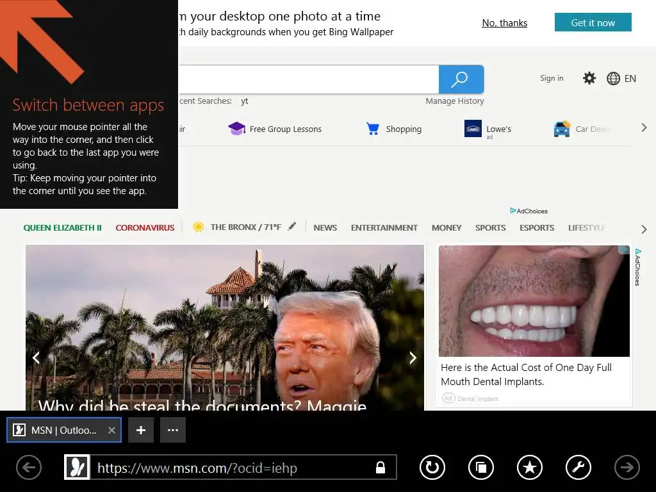Expand news categories with right chevron
The width and height of the screenshot is (656, 492).
(644, 229)
